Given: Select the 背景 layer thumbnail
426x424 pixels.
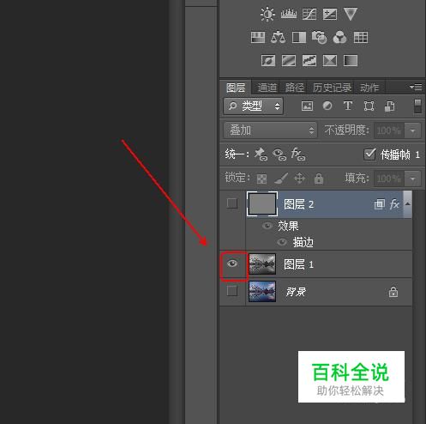Looking at the screenshot, I should click(x=262, y=291).
